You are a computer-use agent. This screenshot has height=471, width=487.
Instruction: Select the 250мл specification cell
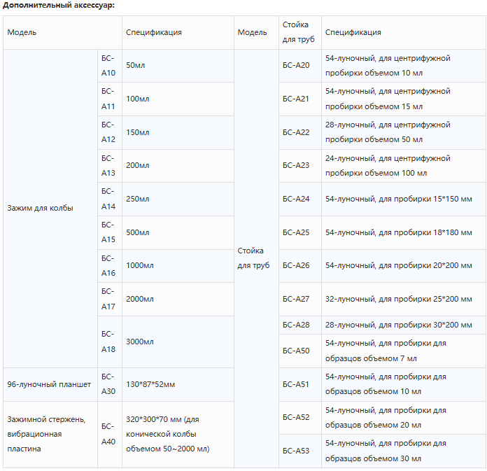178,199
